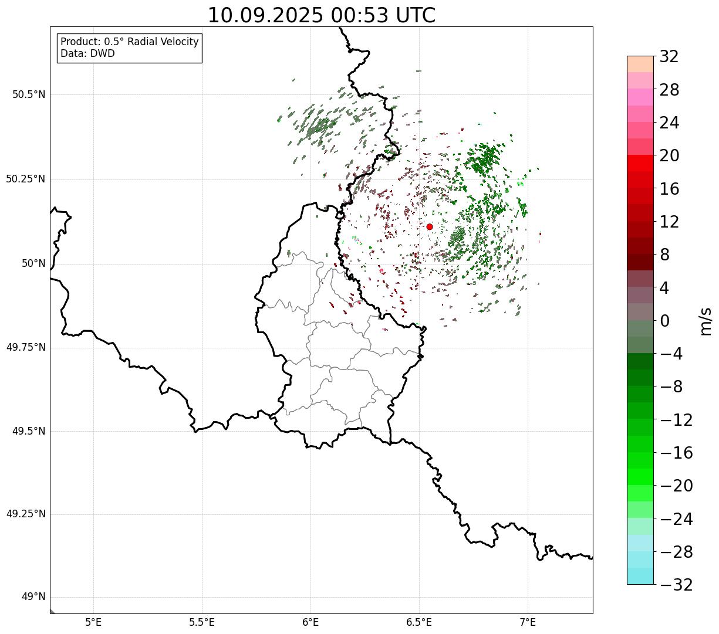Click the 24 colorbar tick label
The image size is (719, 634).
tap(669, 123)
